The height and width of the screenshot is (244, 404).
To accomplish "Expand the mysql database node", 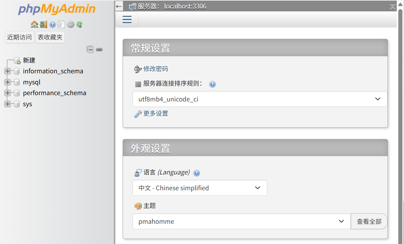I will coord(8,82).
